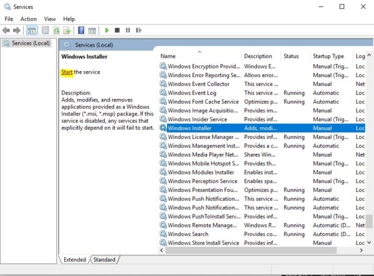Switch to the Extended tab
The image size is (374, 276).
[x=75, y=260]
